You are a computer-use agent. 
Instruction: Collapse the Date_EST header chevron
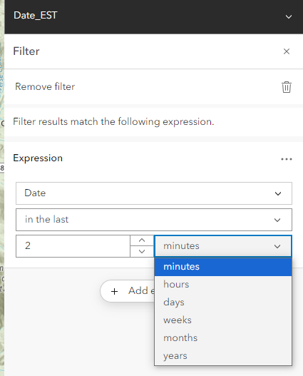pos(289,16)
